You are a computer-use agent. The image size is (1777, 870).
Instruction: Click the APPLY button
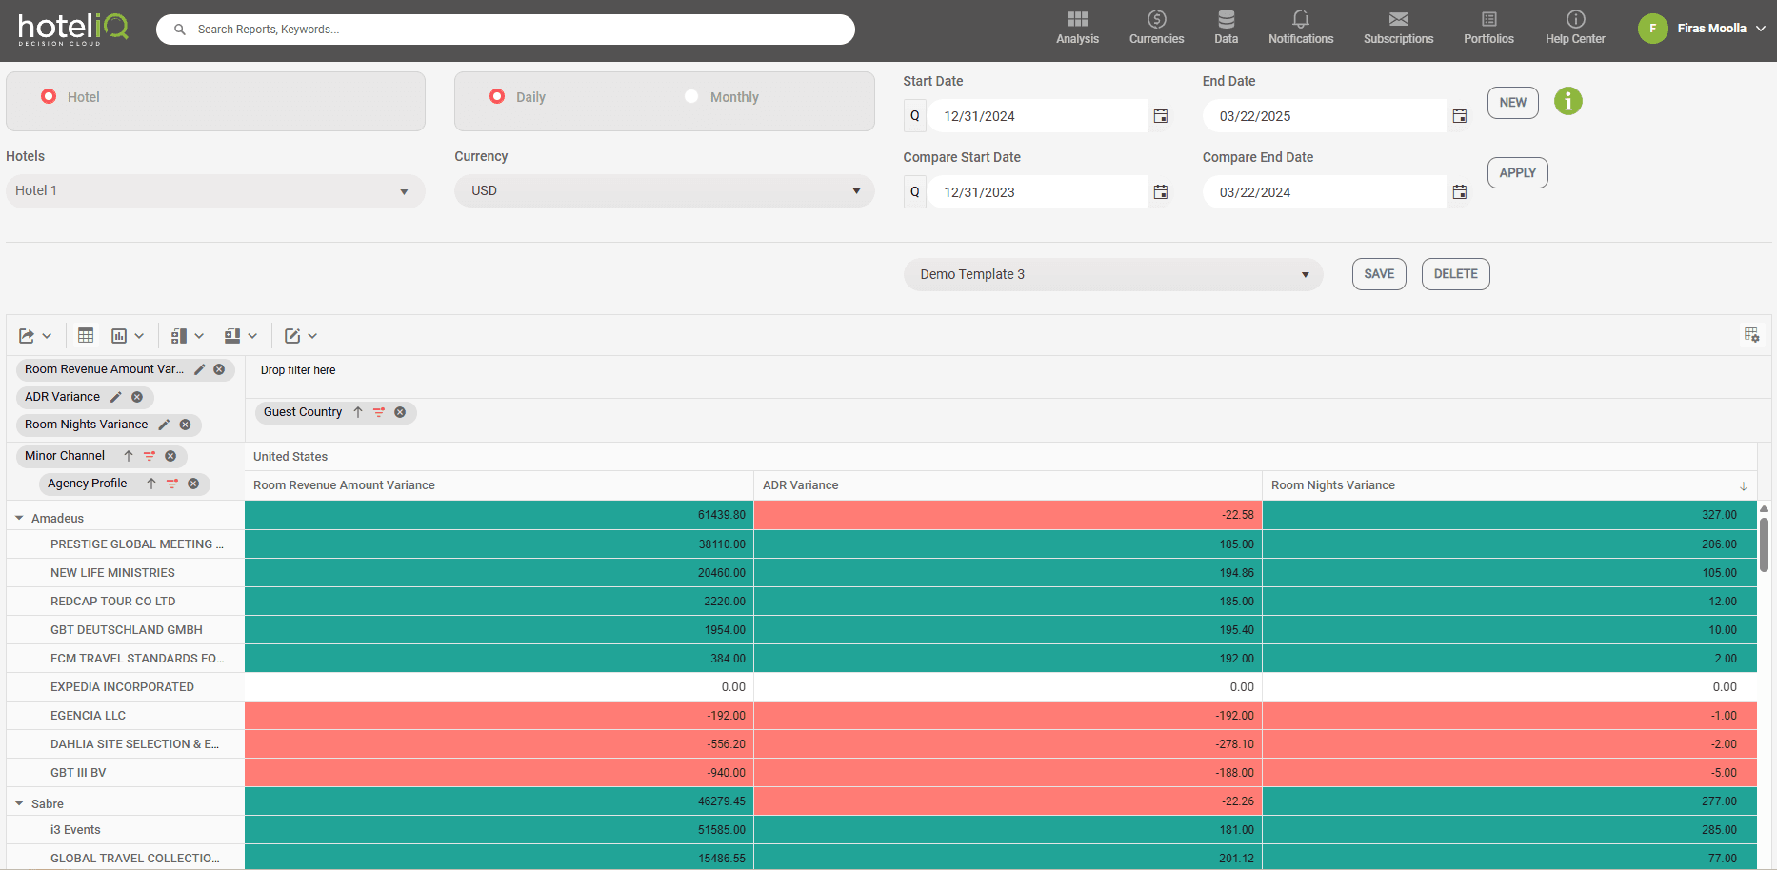point(1518,173)
